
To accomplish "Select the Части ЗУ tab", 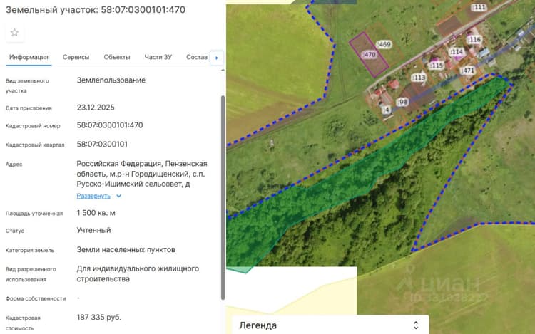I will 158,57.
